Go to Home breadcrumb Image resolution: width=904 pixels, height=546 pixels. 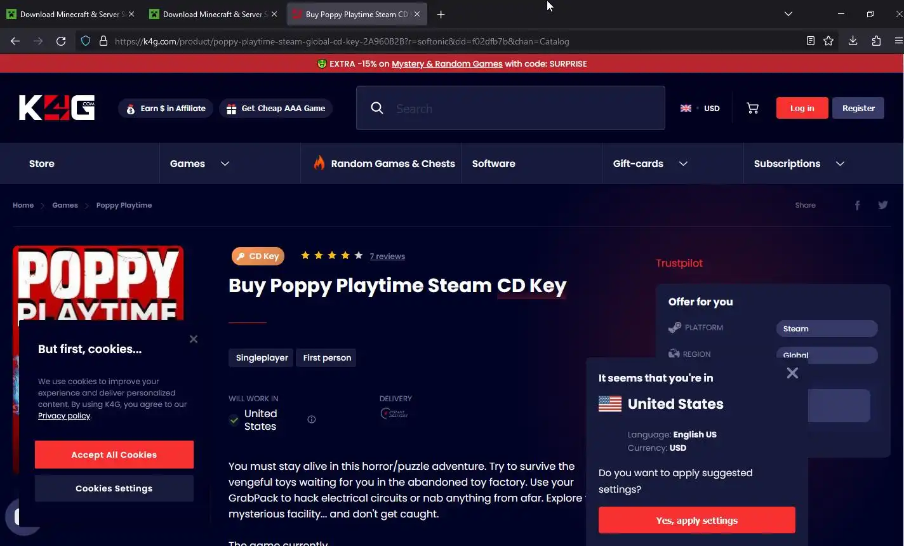[23, 205]
